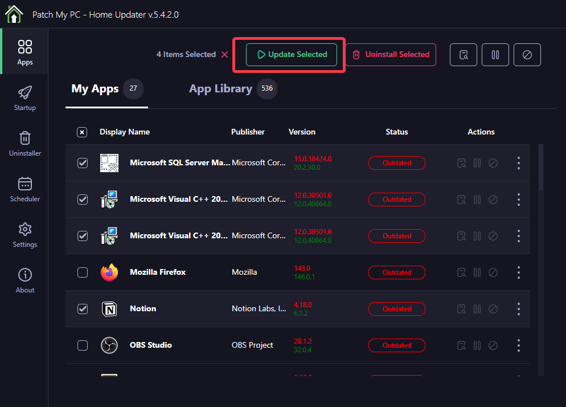Viewport: 566px width, 407px height.
Task: Open the Scheduler section
Action: (24, 189)
